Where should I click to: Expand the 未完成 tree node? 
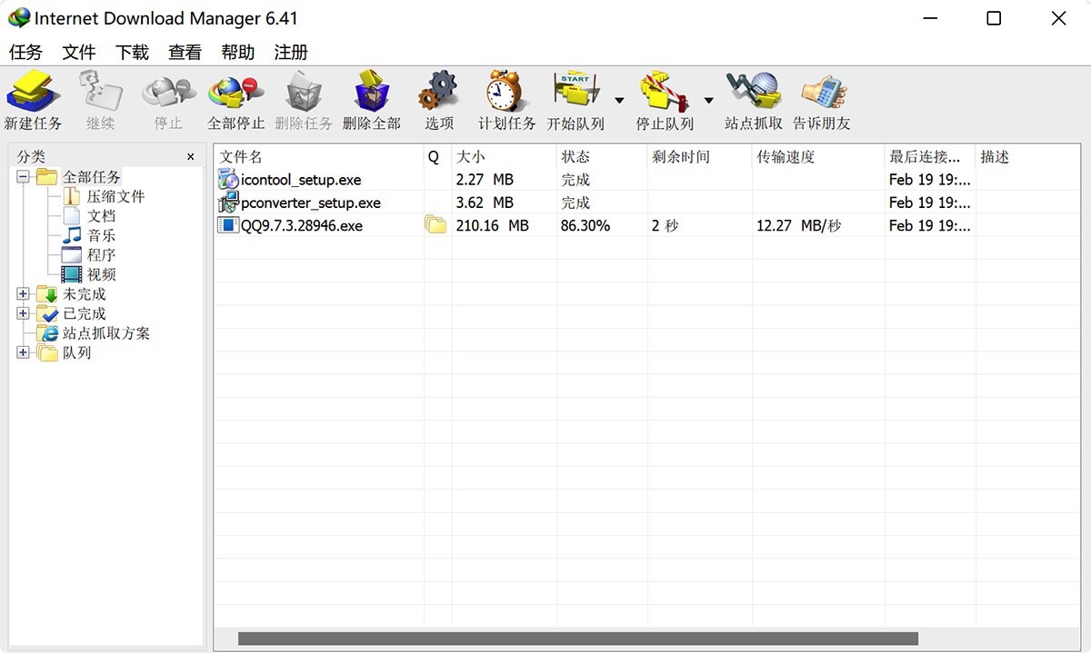(23, 294)
